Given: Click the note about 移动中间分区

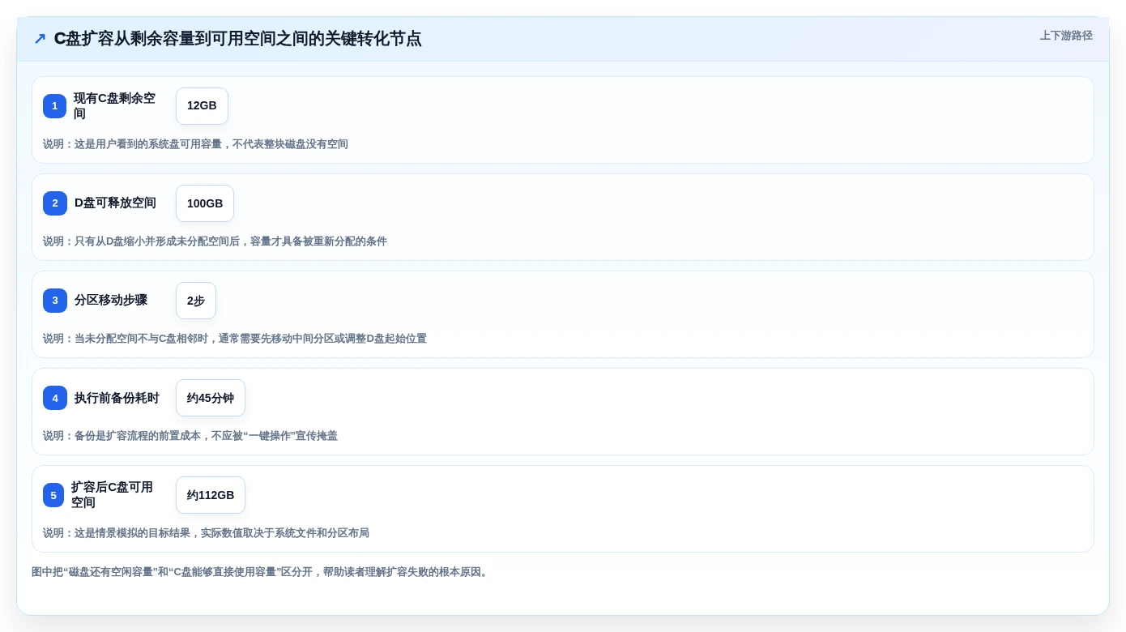Looking at the screenshot, I should coord(235,339).
